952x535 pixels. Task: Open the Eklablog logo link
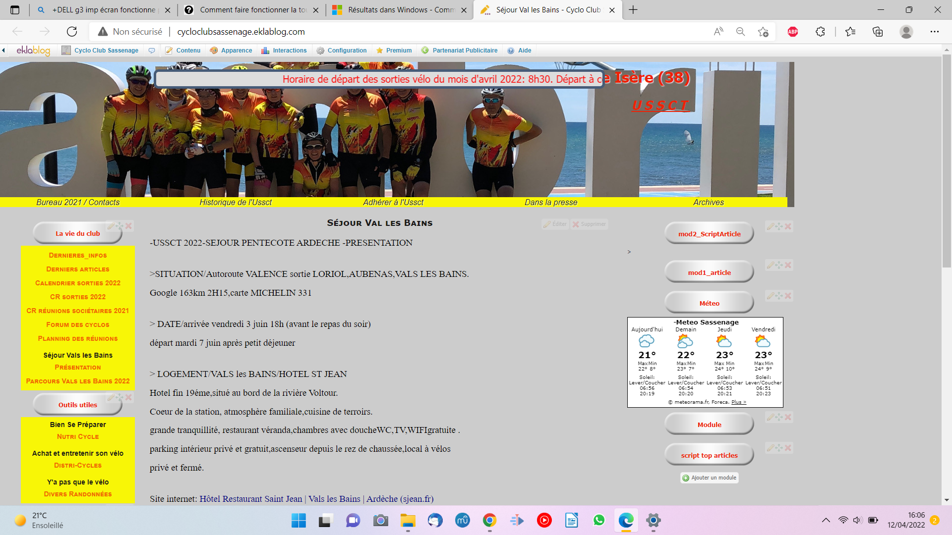coord(33,50)
